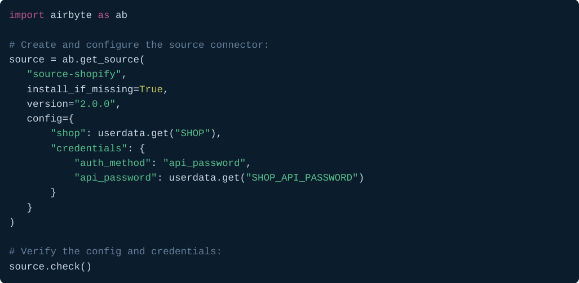579x283 pixels.
Task: Click the "api_password" key before userdata.get
Action: [116, 178]
